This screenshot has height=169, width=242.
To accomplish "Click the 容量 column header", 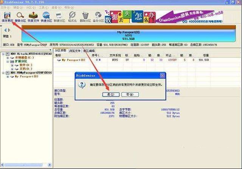I will pos(206,55).
